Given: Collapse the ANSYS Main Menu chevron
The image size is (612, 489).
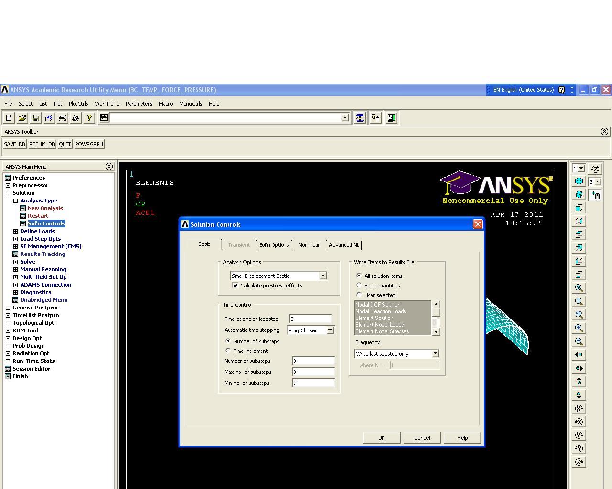Looking at the screenshot, I should click(x=109, y=166).
